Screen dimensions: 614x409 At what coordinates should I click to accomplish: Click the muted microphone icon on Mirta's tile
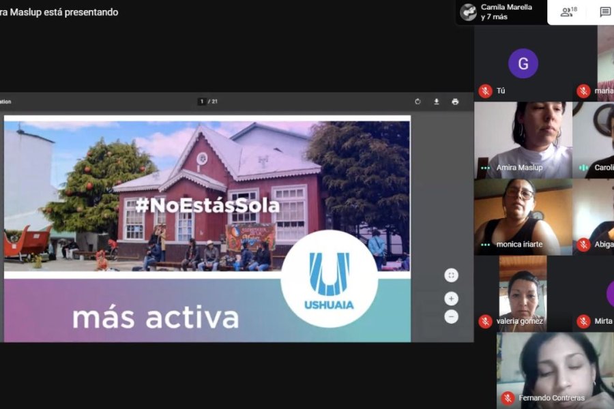pos(583,321)
